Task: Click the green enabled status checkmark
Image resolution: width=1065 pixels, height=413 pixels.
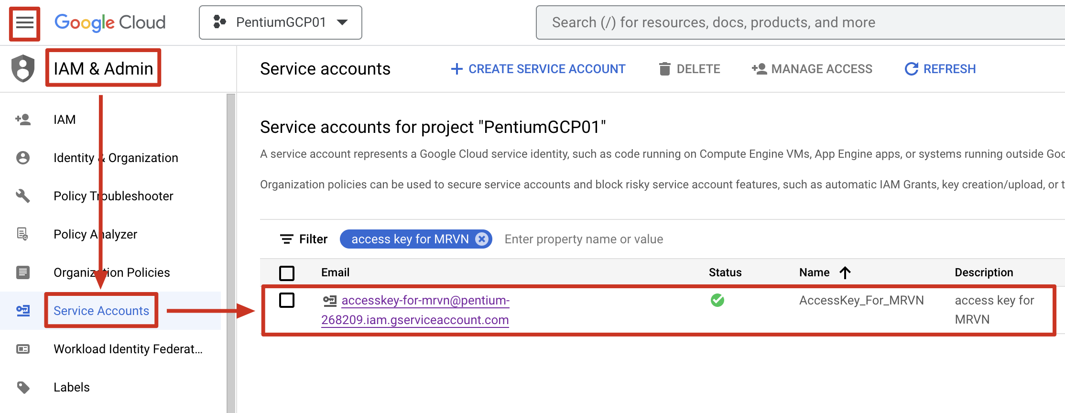Action: 717,300
